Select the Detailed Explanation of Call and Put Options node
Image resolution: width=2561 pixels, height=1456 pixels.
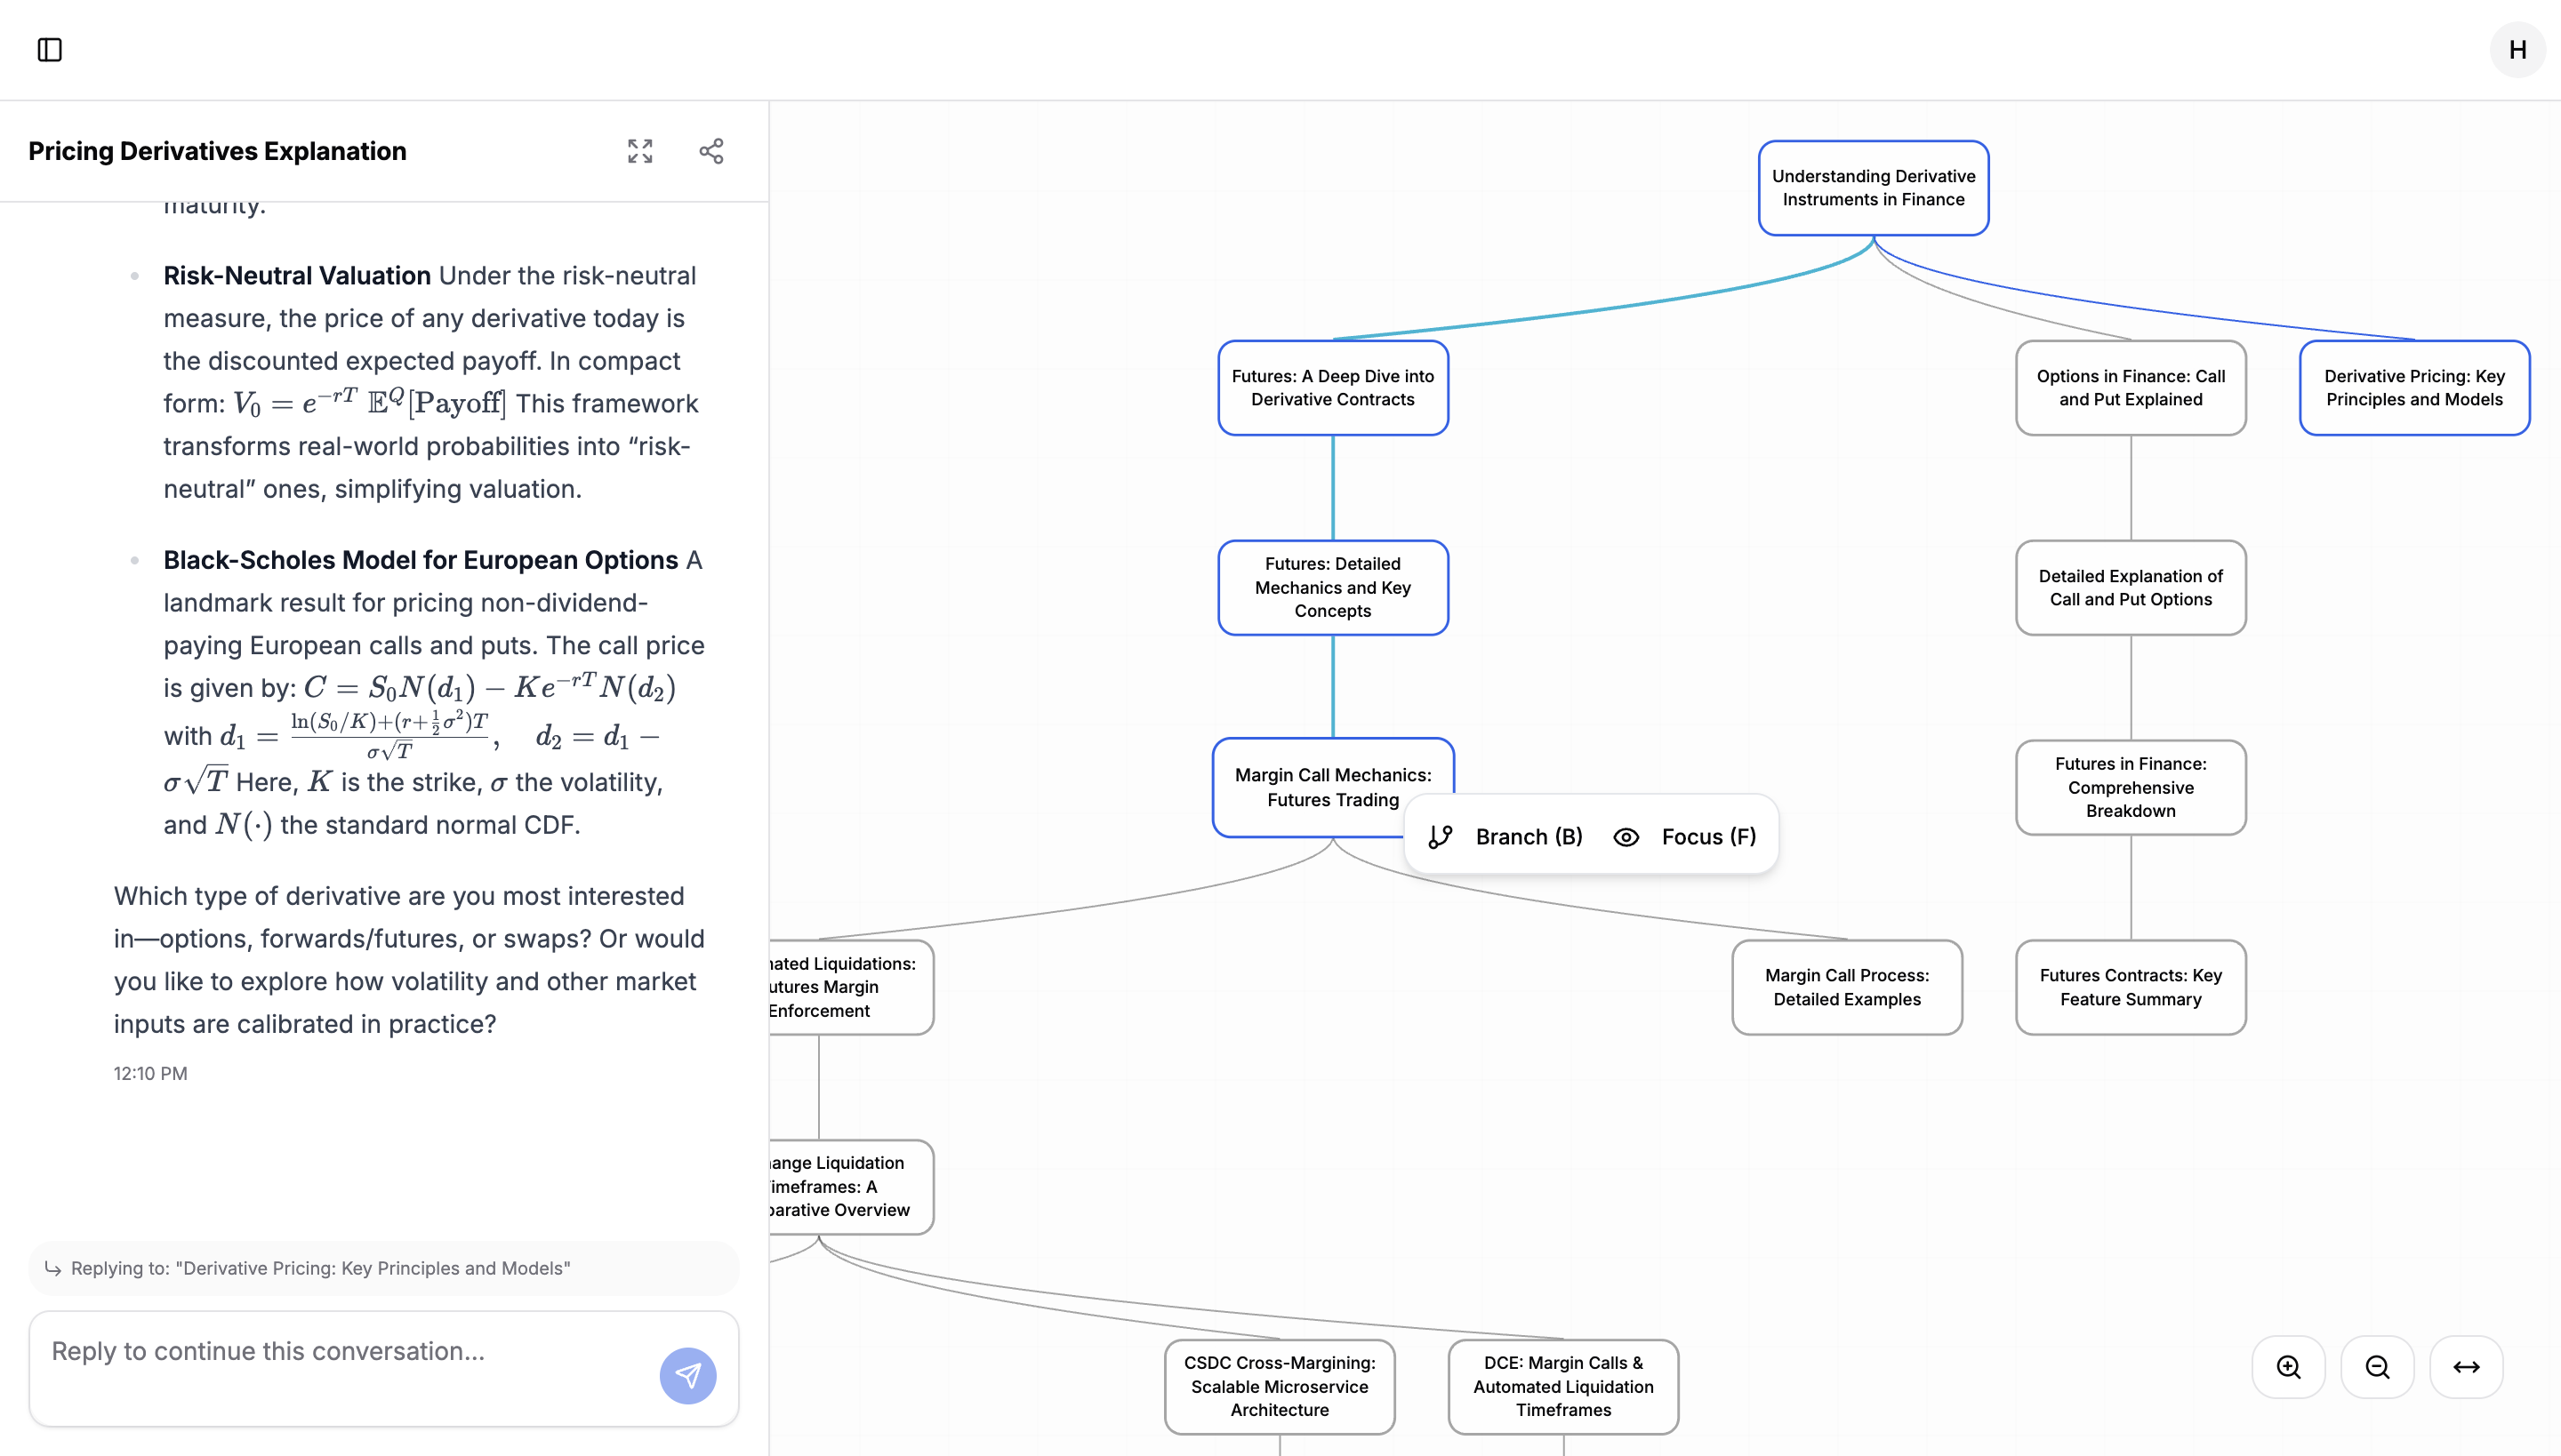tap(2130, 588)
